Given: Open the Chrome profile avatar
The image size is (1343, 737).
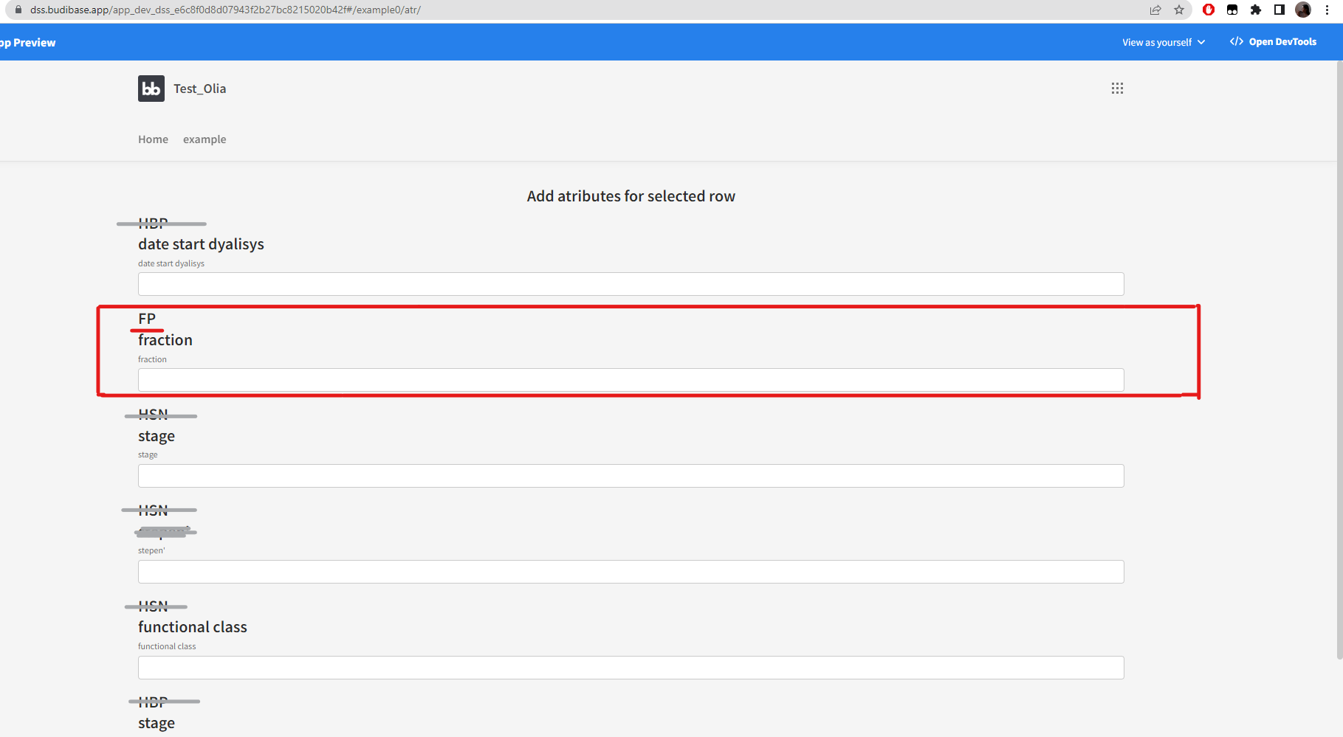Looking at the screenshot, I should 1303,10.
